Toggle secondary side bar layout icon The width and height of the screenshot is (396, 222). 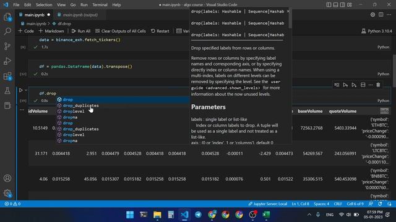pos(342,5)
